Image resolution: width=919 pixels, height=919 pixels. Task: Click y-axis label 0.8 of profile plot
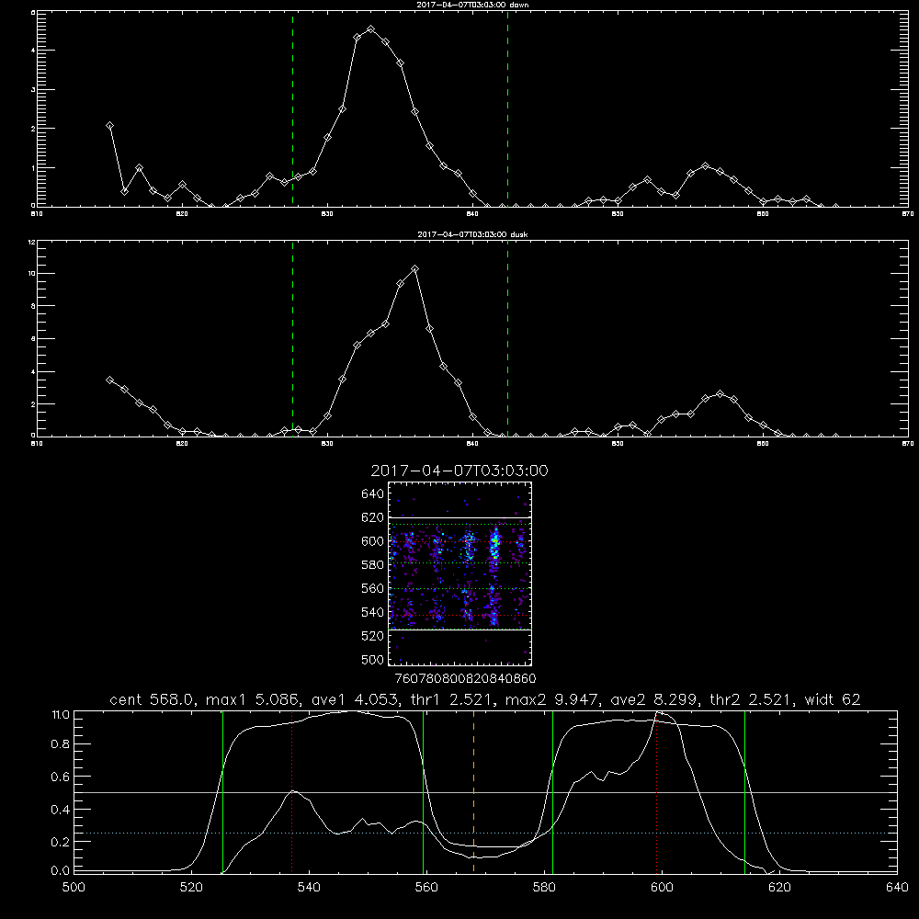60,743
